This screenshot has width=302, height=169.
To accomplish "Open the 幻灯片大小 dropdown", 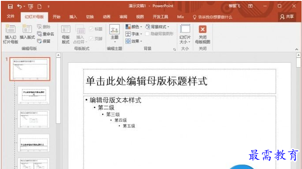I will (185, 34).
